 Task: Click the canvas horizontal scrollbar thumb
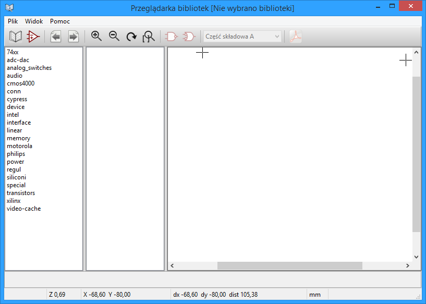point(289,266)
